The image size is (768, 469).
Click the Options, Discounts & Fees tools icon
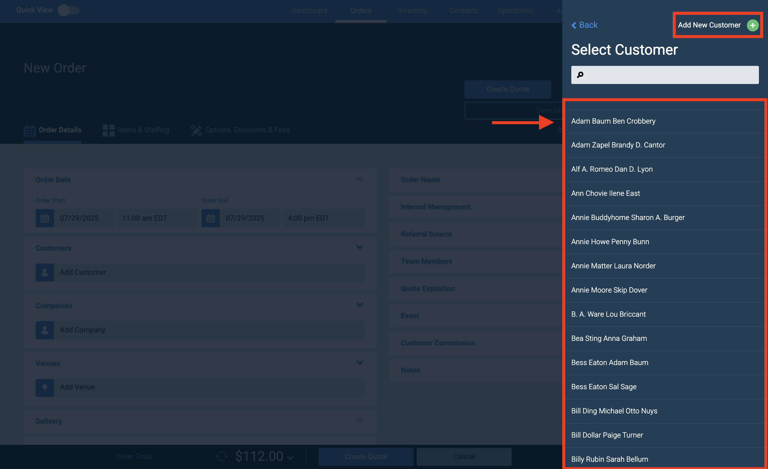click(x=196, y=131)
